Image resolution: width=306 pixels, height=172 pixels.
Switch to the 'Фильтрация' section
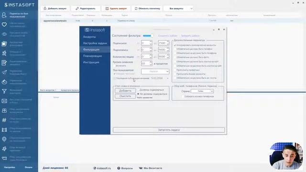95,50
